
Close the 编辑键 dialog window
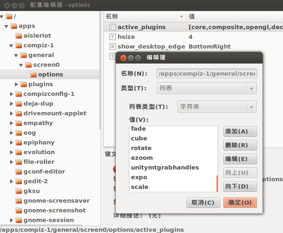pyautogui.click(x=123, y=58)
